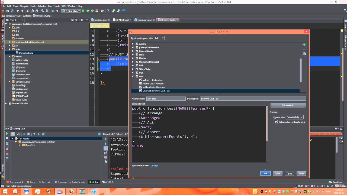Clear console output trash icon
The width and height of the screenshot is (347, 195).
pyautogui.click(x=106, y=162)
